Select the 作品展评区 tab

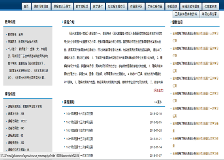click(x=136, y=6)
